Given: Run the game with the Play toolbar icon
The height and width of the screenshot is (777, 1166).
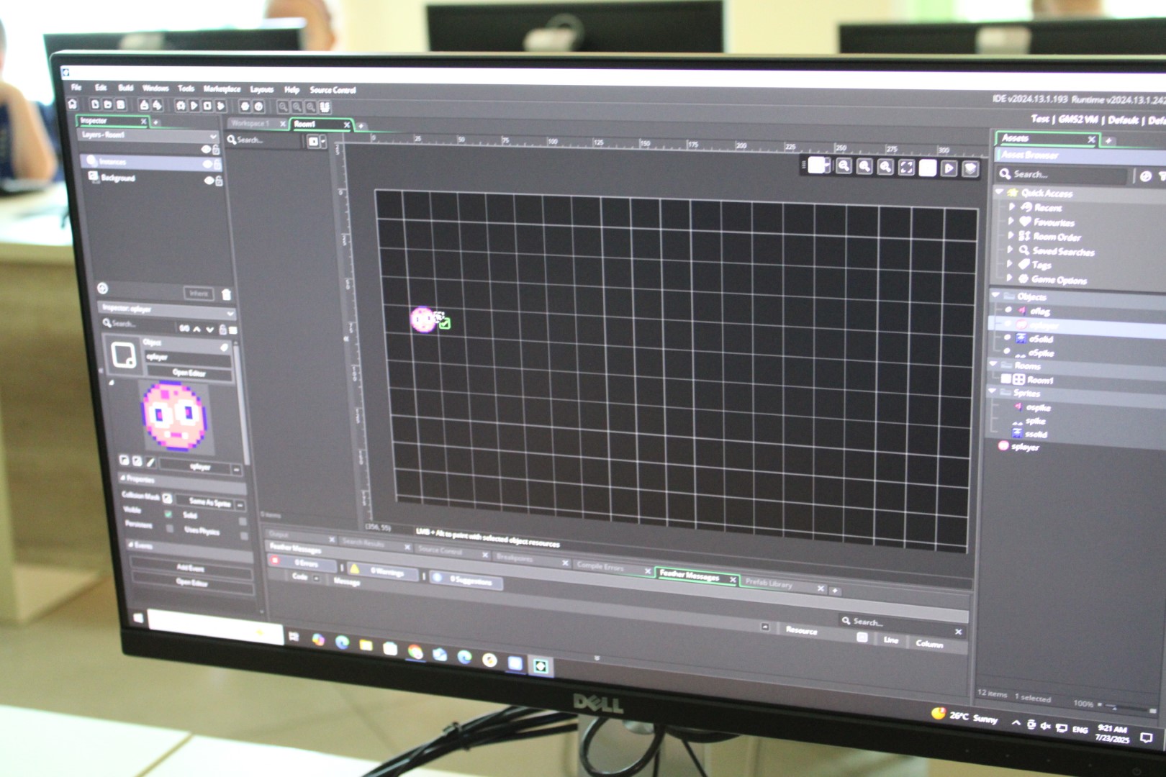Looking at the screenshot, I should point(194,106).
